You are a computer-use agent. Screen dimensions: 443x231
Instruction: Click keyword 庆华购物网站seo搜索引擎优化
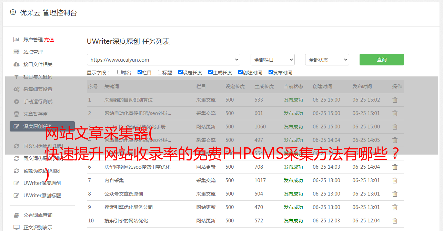(138, 167)
